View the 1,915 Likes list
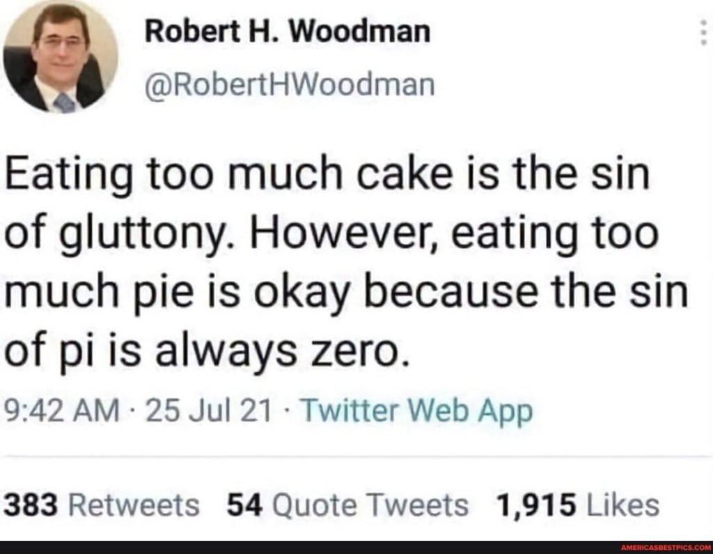Viewport: 713px width, 554px height. coord(578,506)
